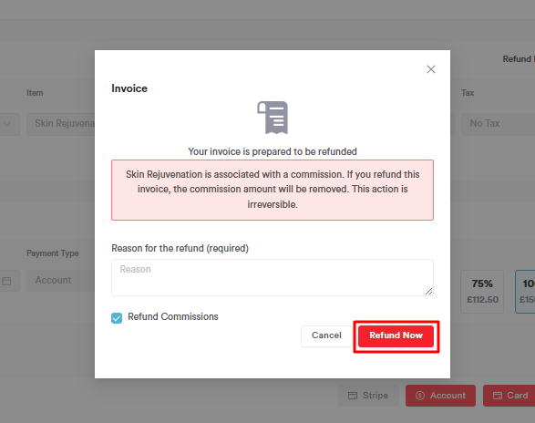
Task: Click the invoice receipt icon
Action: 273,118
